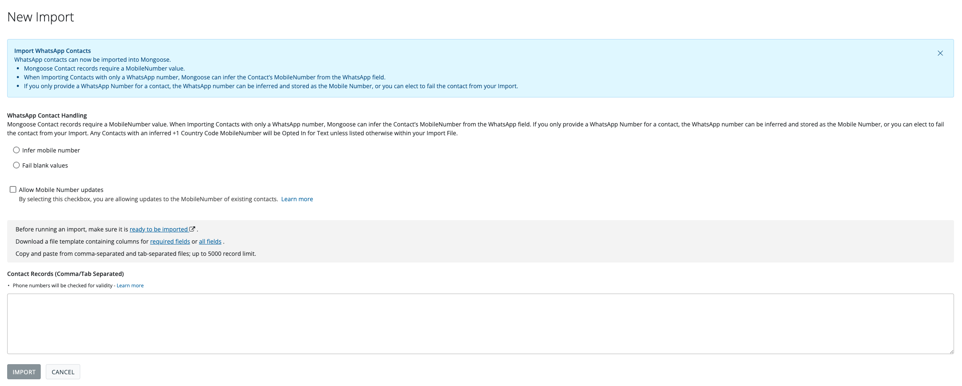The image size is (962, 386).
Task: Click the New Import page heading
Action: click(x=41, y=17)
